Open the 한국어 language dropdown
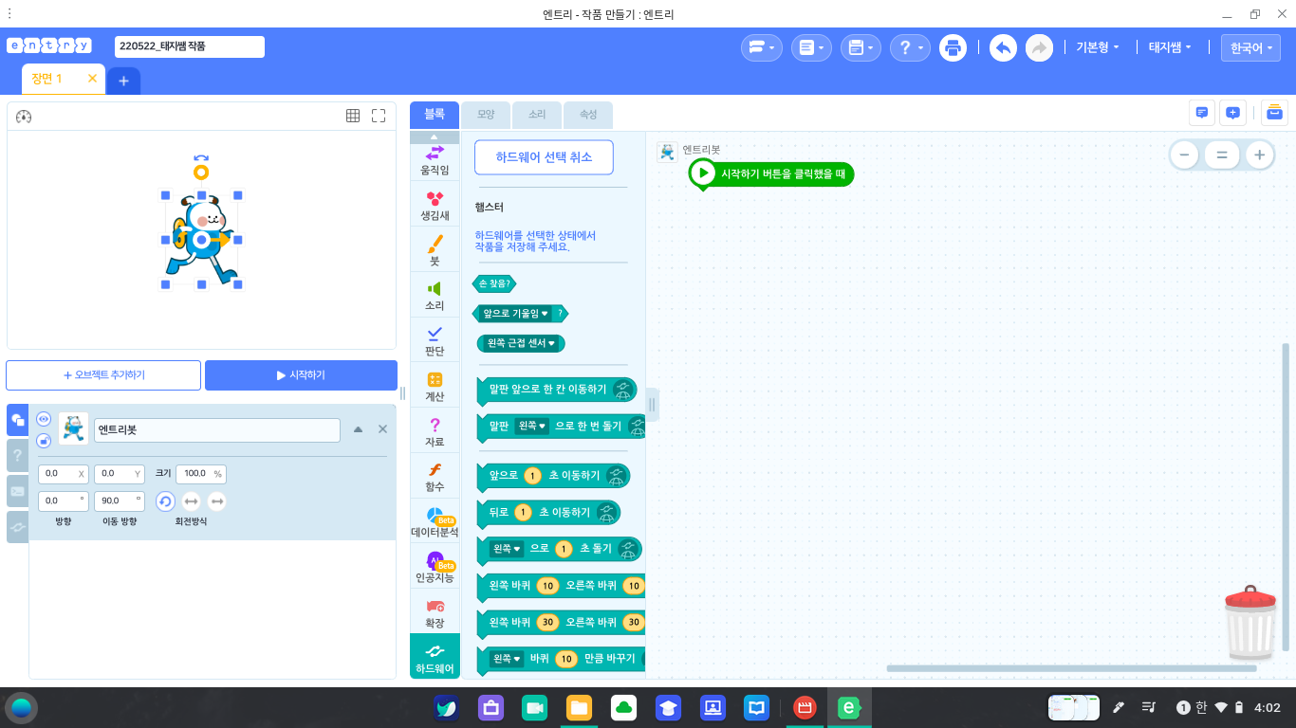This screenshot has height=728, width=1296. [x=1250, y=47]
